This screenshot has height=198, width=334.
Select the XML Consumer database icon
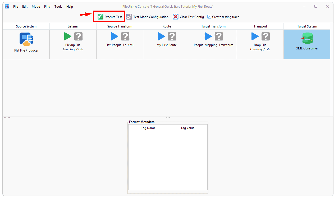coord(307,38)
